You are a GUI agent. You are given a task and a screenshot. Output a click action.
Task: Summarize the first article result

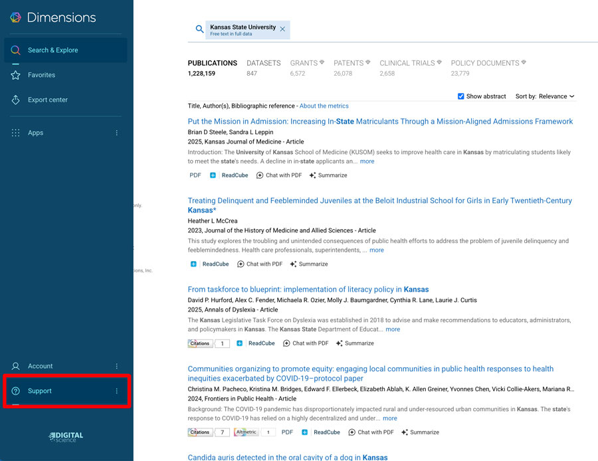[328, 175]
